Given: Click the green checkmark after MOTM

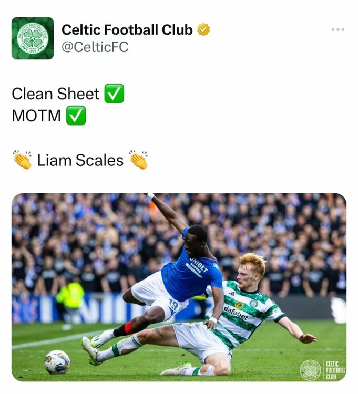Looking at the screenshot, I should tap(76, 116).
